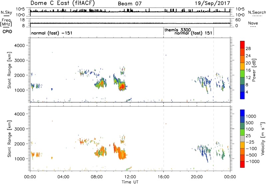The width and height of the screenshot is (266, 184).
Task: Select the '20' power colorbar label
Action: coord(248,63)
